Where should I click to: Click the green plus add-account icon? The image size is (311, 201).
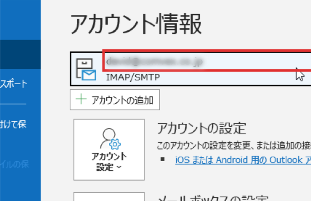point(81,99)
